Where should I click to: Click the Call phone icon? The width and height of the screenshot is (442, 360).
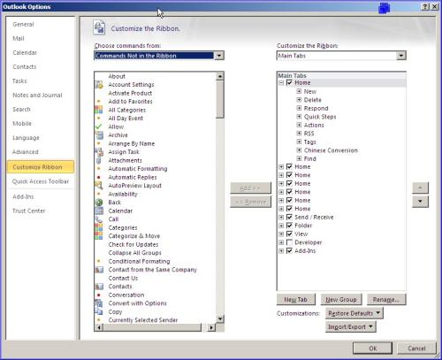coord(99,219)
